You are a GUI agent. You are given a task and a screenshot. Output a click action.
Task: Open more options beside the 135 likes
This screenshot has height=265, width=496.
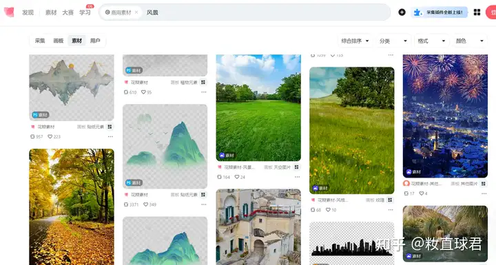[391, 55]
